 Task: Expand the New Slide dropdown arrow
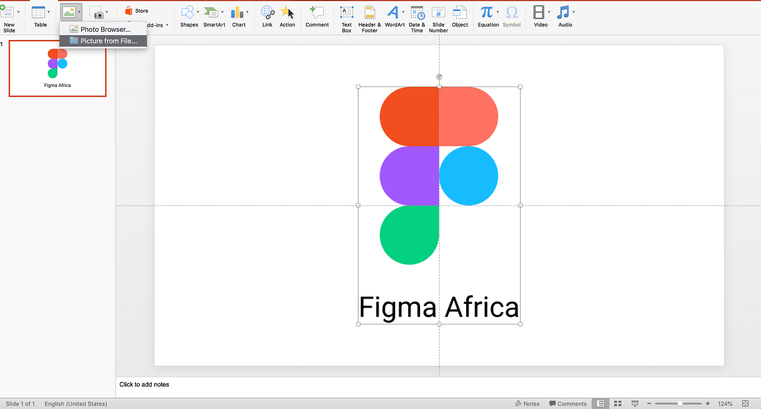[x=19, y=12]
